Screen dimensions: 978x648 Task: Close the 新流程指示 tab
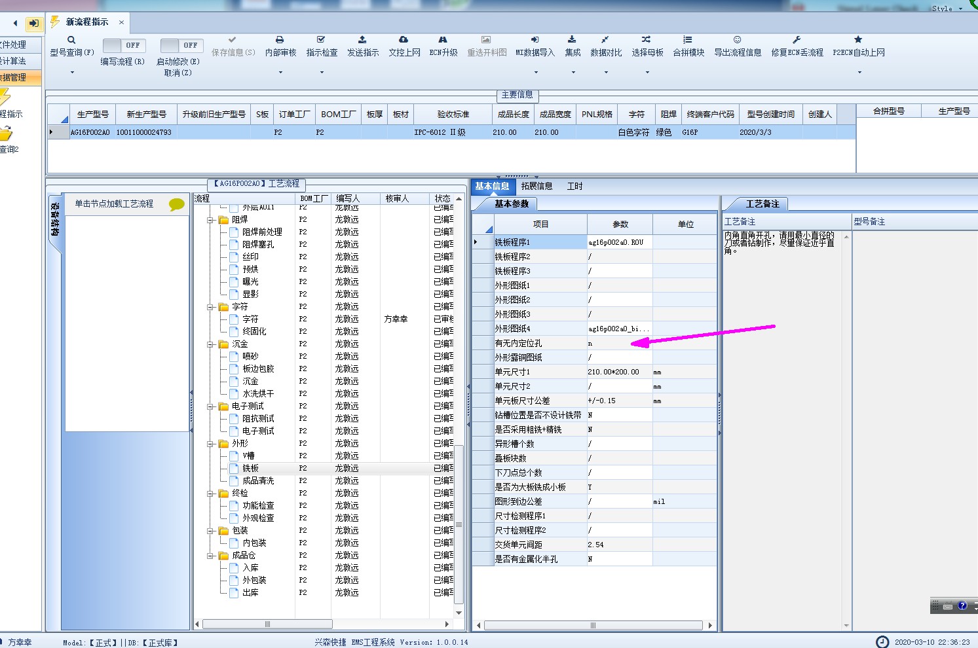click(x=121, y=22)
